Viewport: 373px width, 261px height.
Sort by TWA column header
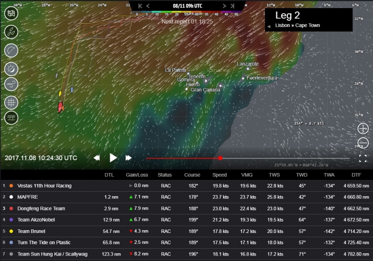pos(329,175)
